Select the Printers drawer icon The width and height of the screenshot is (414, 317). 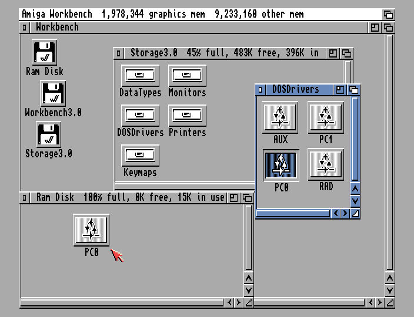(x=187, y=116)
